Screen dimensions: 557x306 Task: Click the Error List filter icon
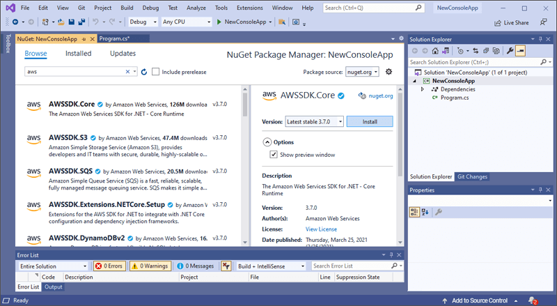[x=226, y=266]
